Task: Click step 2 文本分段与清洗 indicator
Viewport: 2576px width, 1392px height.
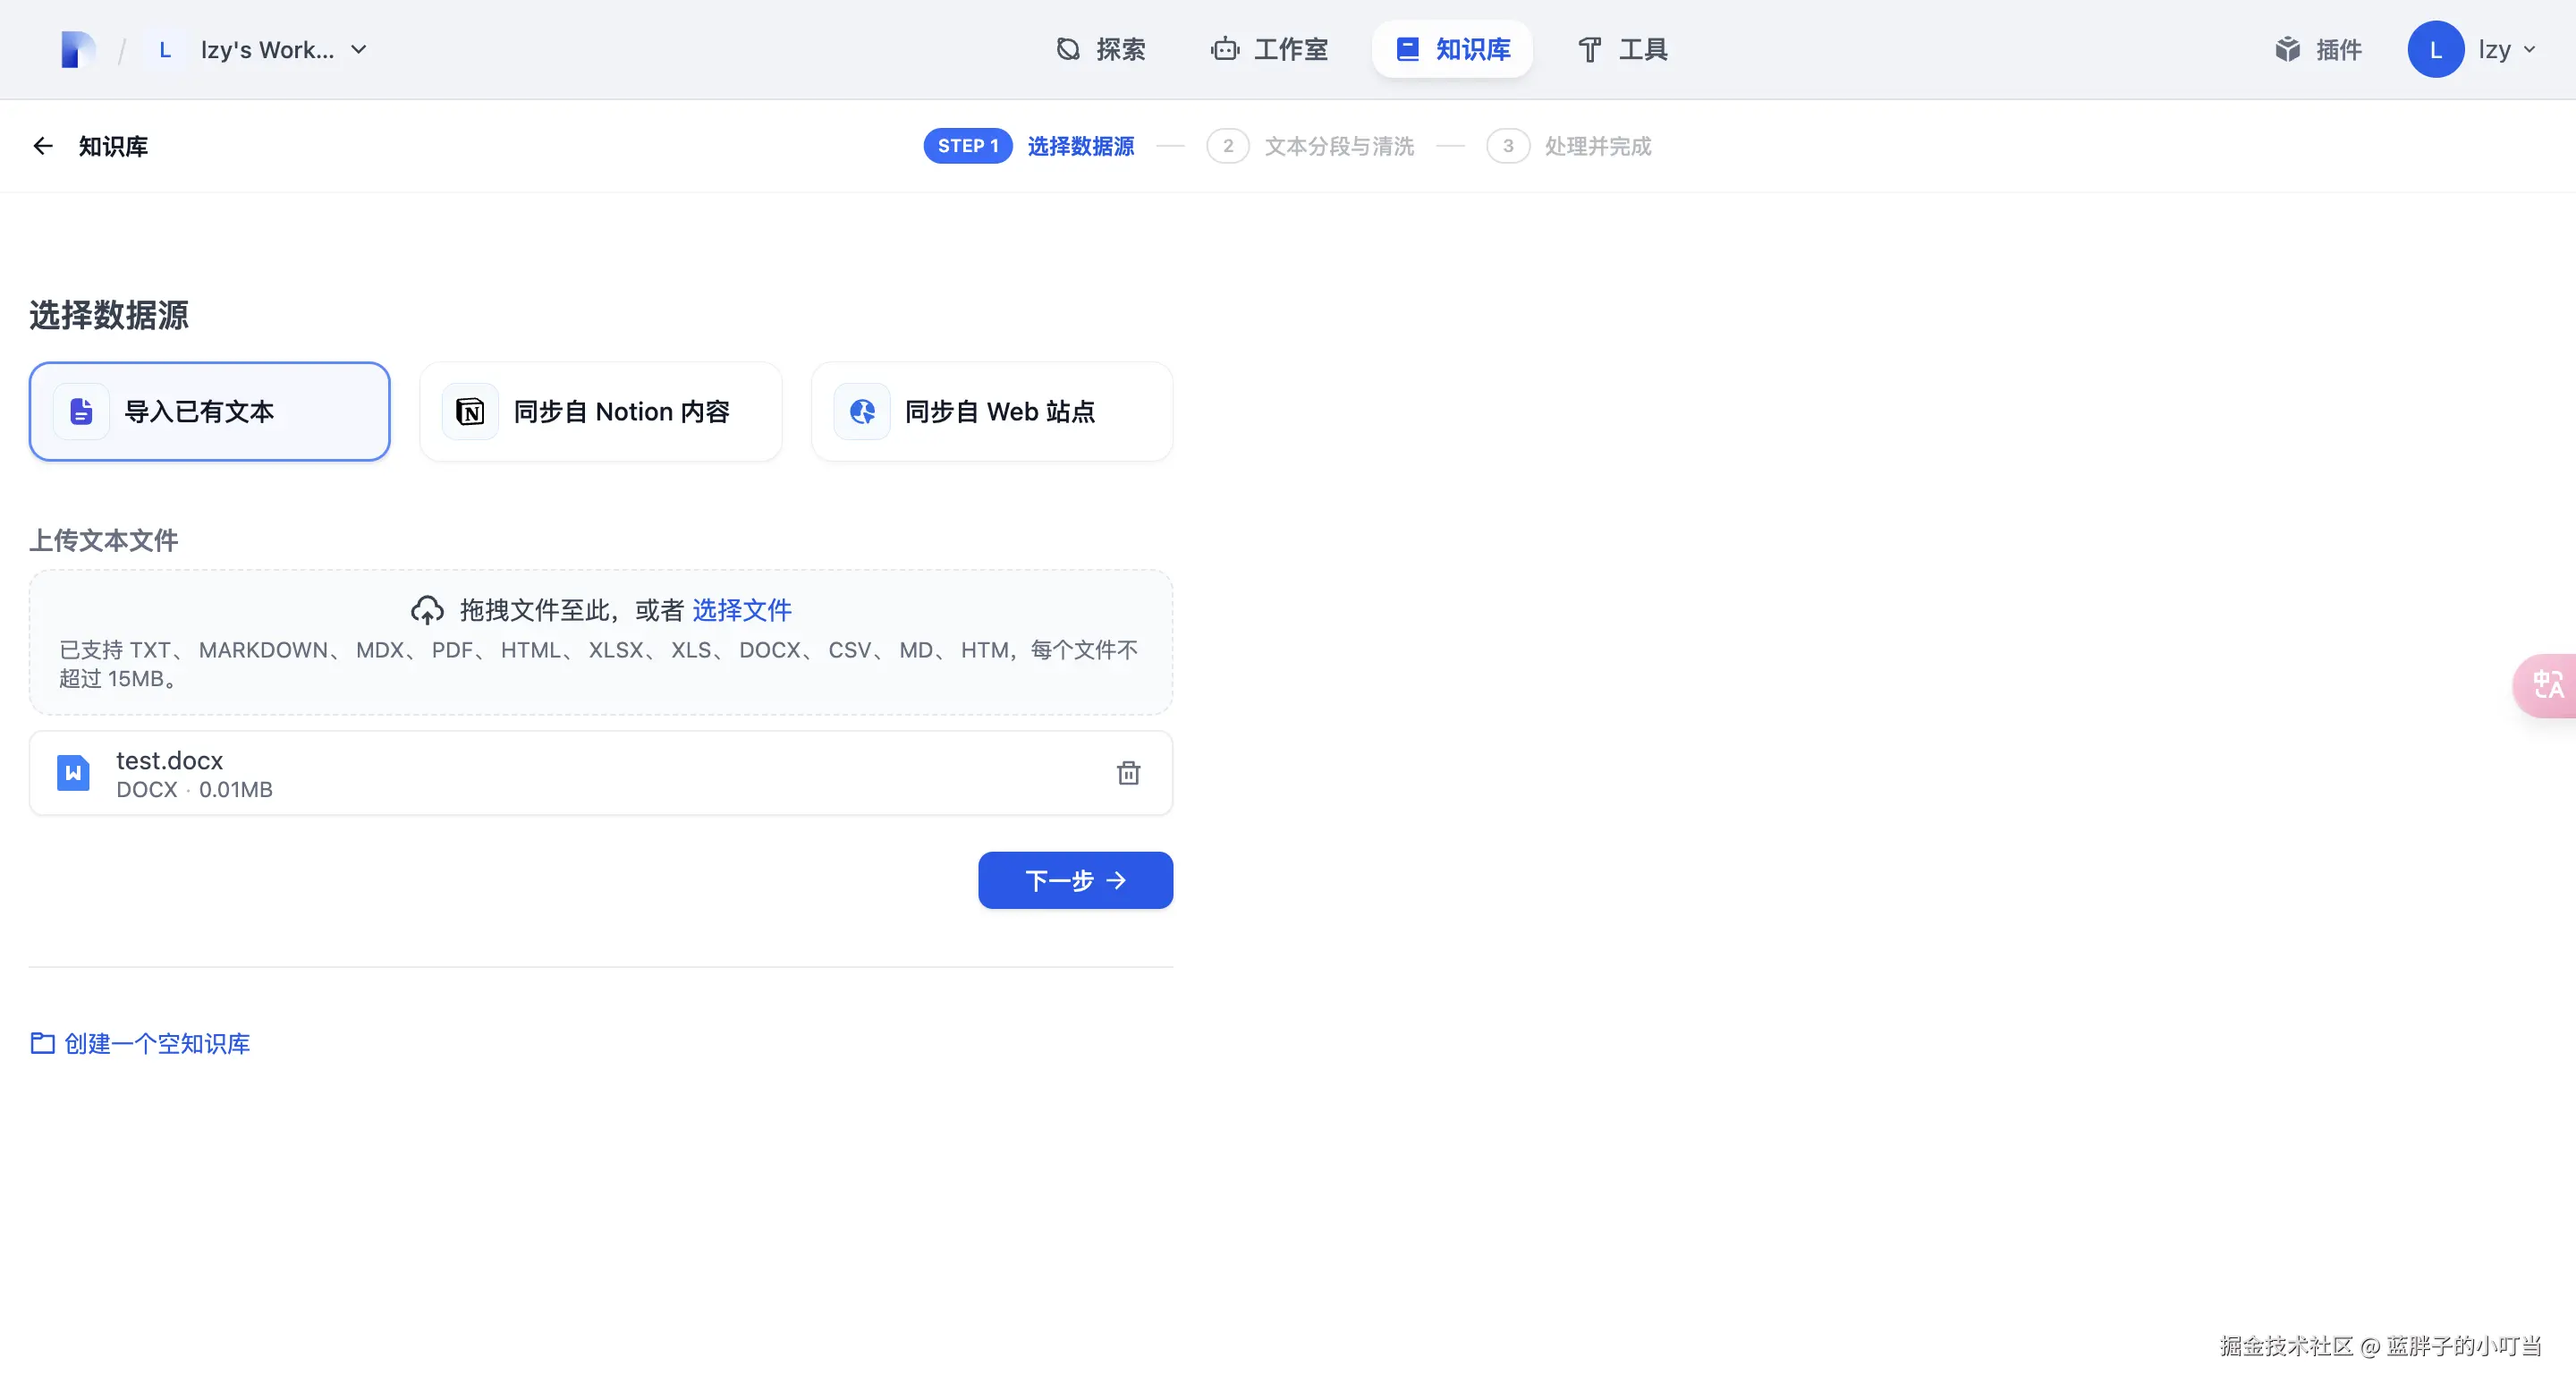Action: point(1310,146)
